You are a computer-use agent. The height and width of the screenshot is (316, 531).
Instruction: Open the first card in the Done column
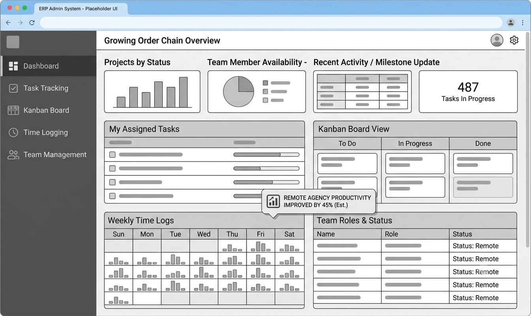point(483,164)
